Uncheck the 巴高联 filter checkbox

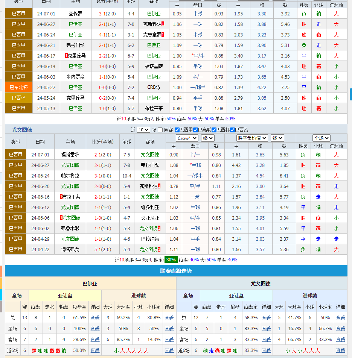click(x=195, y=130)
